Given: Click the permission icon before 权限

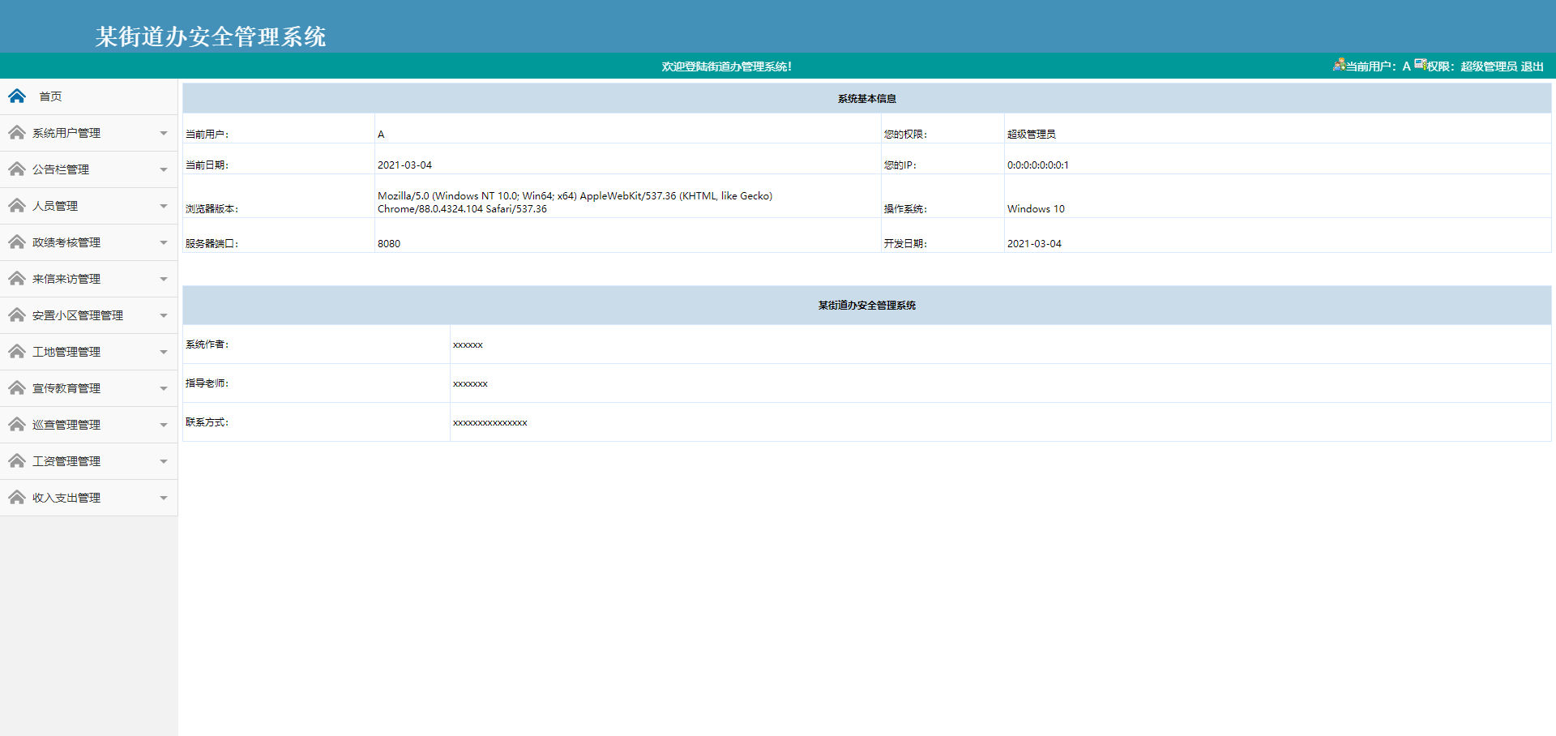Looking at the screenshot, I should [1421, 65].
